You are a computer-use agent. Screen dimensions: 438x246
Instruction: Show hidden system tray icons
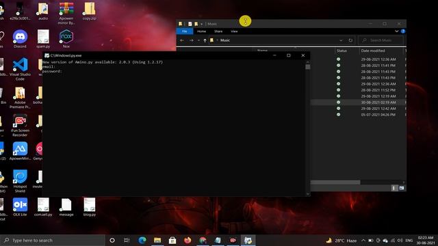tap(363, 240)
